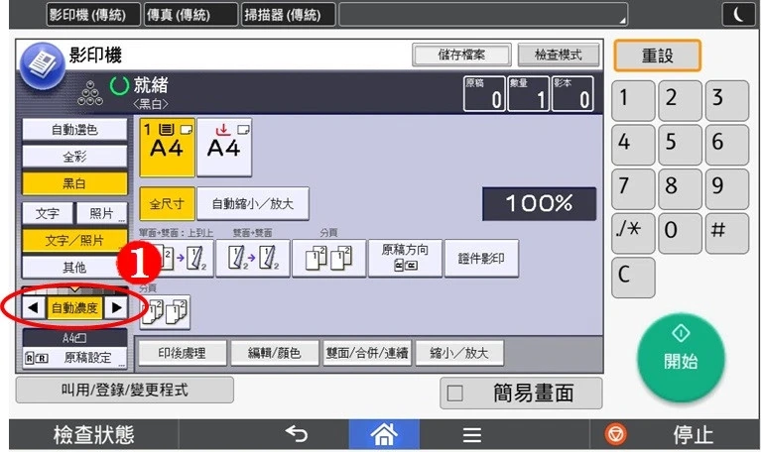Tap number key 4
Image resolution: width=761 pixels, height=452 pixels.
coord(633,145)
